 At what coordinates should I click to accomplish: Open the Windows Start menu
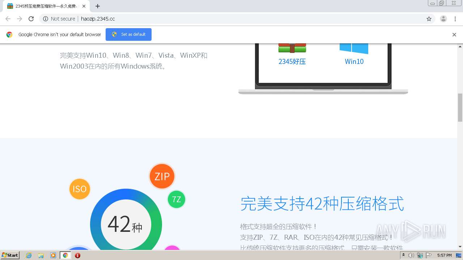10,255
